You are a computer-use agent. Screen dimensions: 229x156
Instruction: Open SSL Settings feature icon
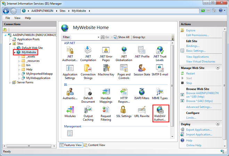(124, 111)
